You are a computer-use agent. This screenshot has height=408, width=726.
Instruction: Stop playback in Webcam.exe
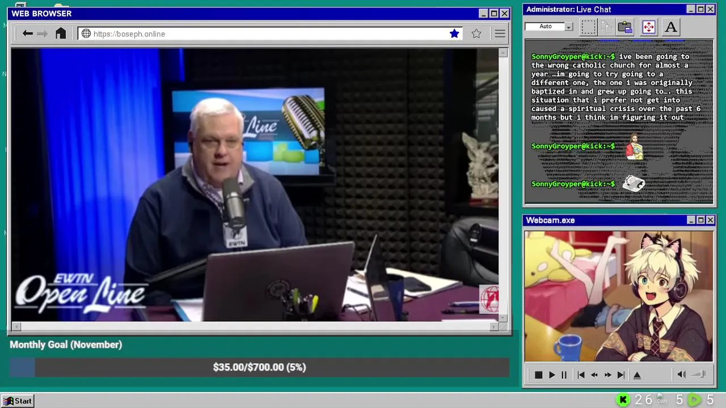pos(538,375)
